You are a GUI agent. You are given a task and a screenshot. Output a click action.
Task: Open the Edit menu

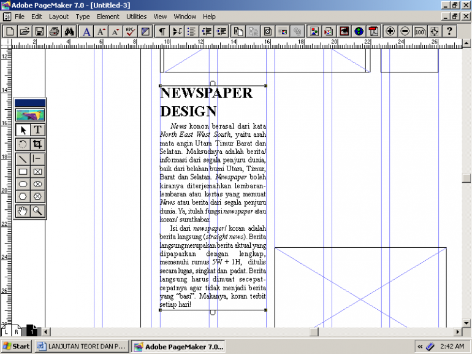36,17
